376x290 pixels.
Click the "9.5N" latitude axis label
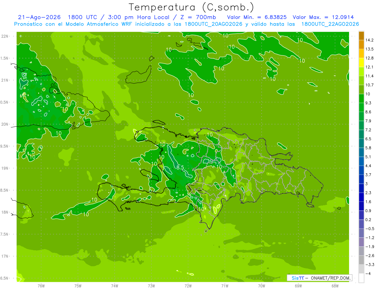[5, 146]
